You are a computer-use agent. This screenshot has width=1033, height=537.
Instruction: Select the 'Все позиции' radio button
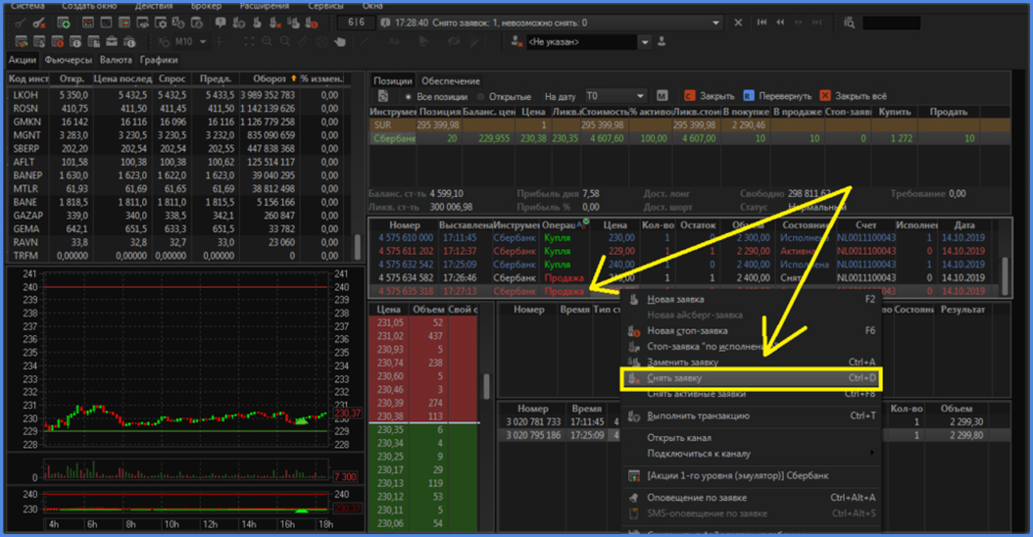pyautogui.click(x=408, y=97)
